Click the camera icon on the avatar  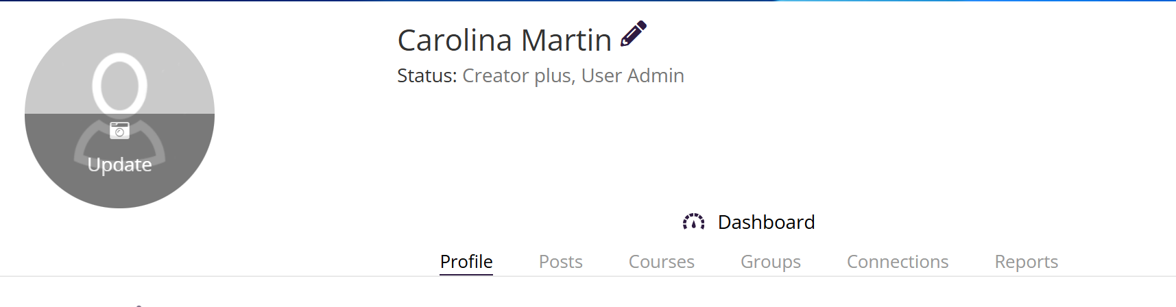pyautogui.click(x=119, y=130)
